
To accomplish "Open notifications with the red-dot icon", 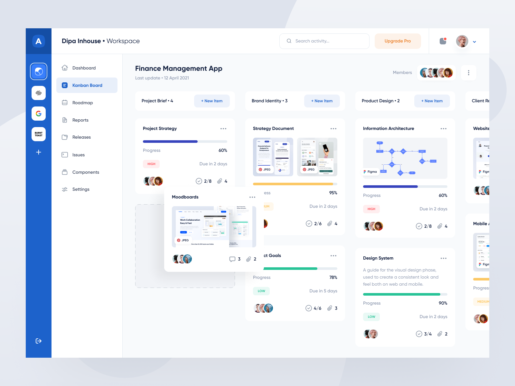I will point(443,41).
